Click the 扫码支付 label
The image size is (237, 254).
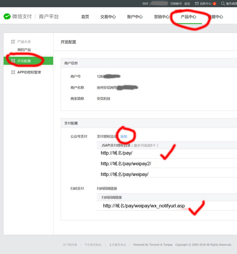(77, 188)
